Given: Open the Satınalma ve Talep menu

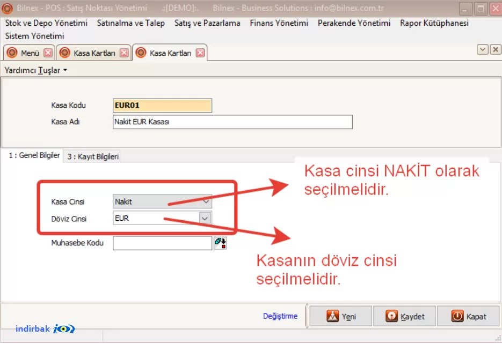Looking at the screenshot, I should click(131, 23).
